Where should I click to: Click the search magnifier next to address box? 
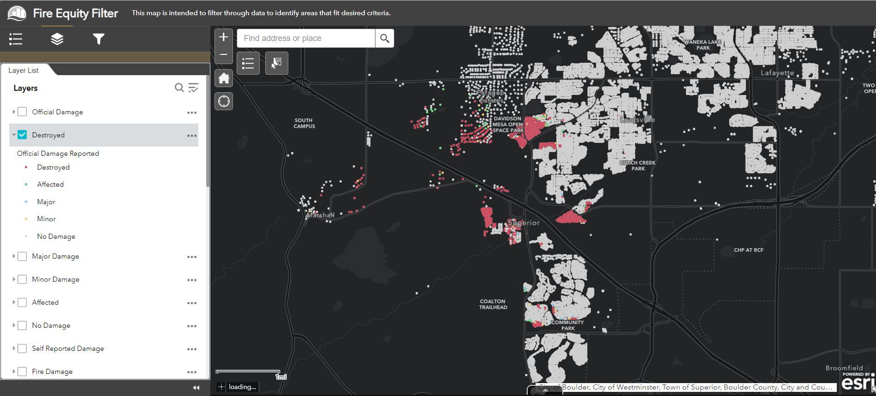click(385, 38)
